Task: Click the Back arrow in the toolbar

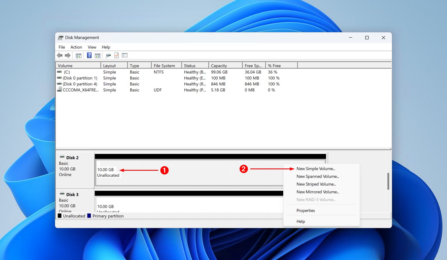Action: click(x=60, y=55)
